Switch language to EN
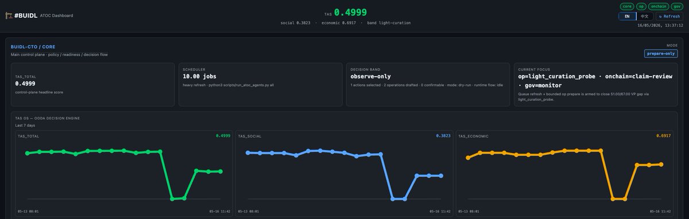The image size is (689, 219). click(x=628, y=16)
